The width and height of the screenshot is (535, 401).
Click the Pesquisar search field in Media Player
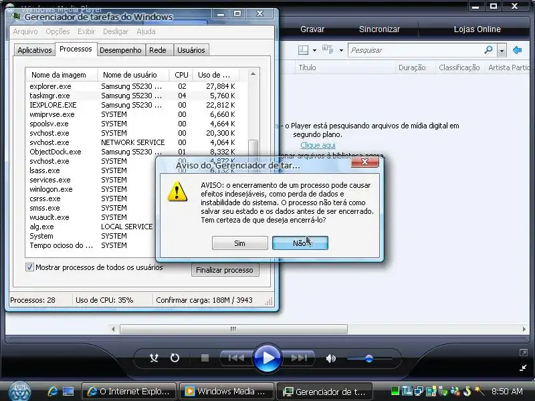415,50
